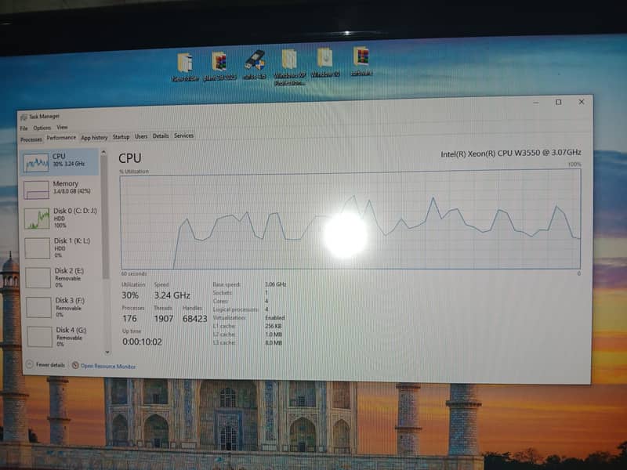Open the File menu
Screen dimensions: 627x470
(x=24, y=128)
